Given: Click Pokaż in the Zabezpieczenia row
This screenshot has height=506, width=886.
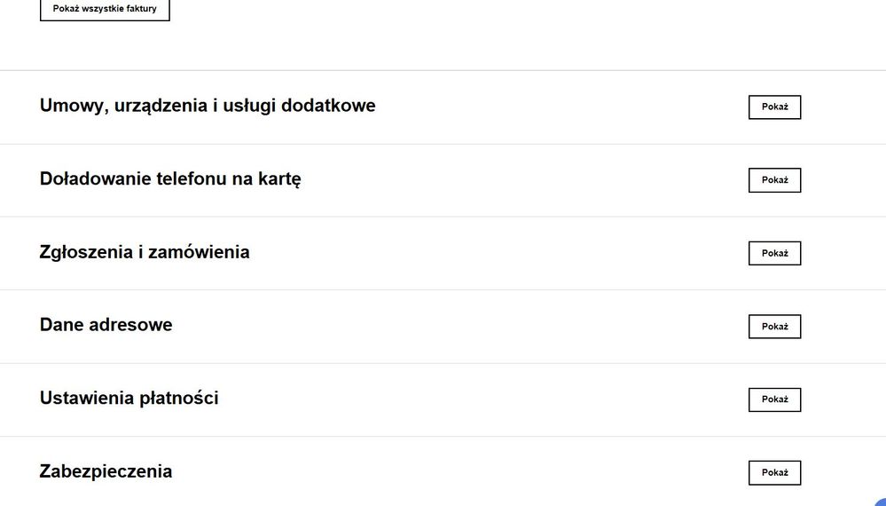Looking at the screenshot, I should click(x=774, y=472).
